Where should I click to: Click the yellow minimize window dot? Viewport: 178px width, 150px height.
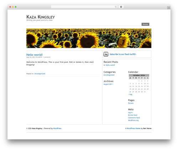pyautogui.click(x=13, y=7)
